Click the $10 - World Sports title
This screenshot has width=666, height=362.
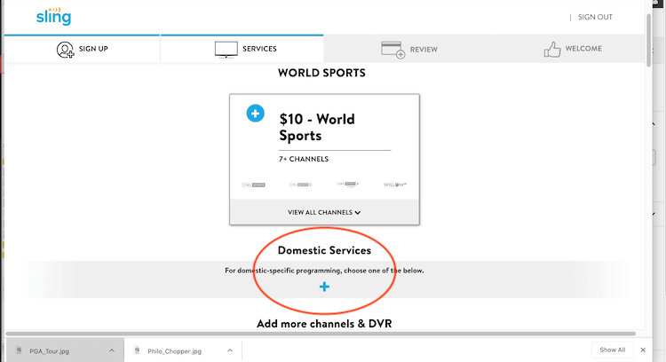317,127
